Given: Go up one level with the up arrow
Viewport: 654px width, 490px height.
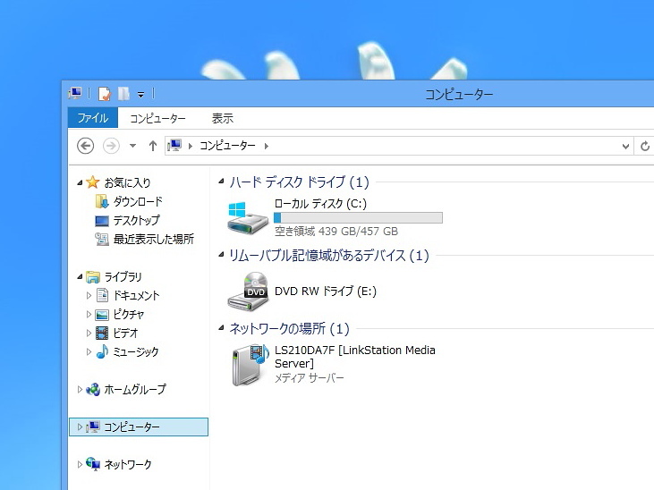Looking at the screenshot, I should coord(153,146).
